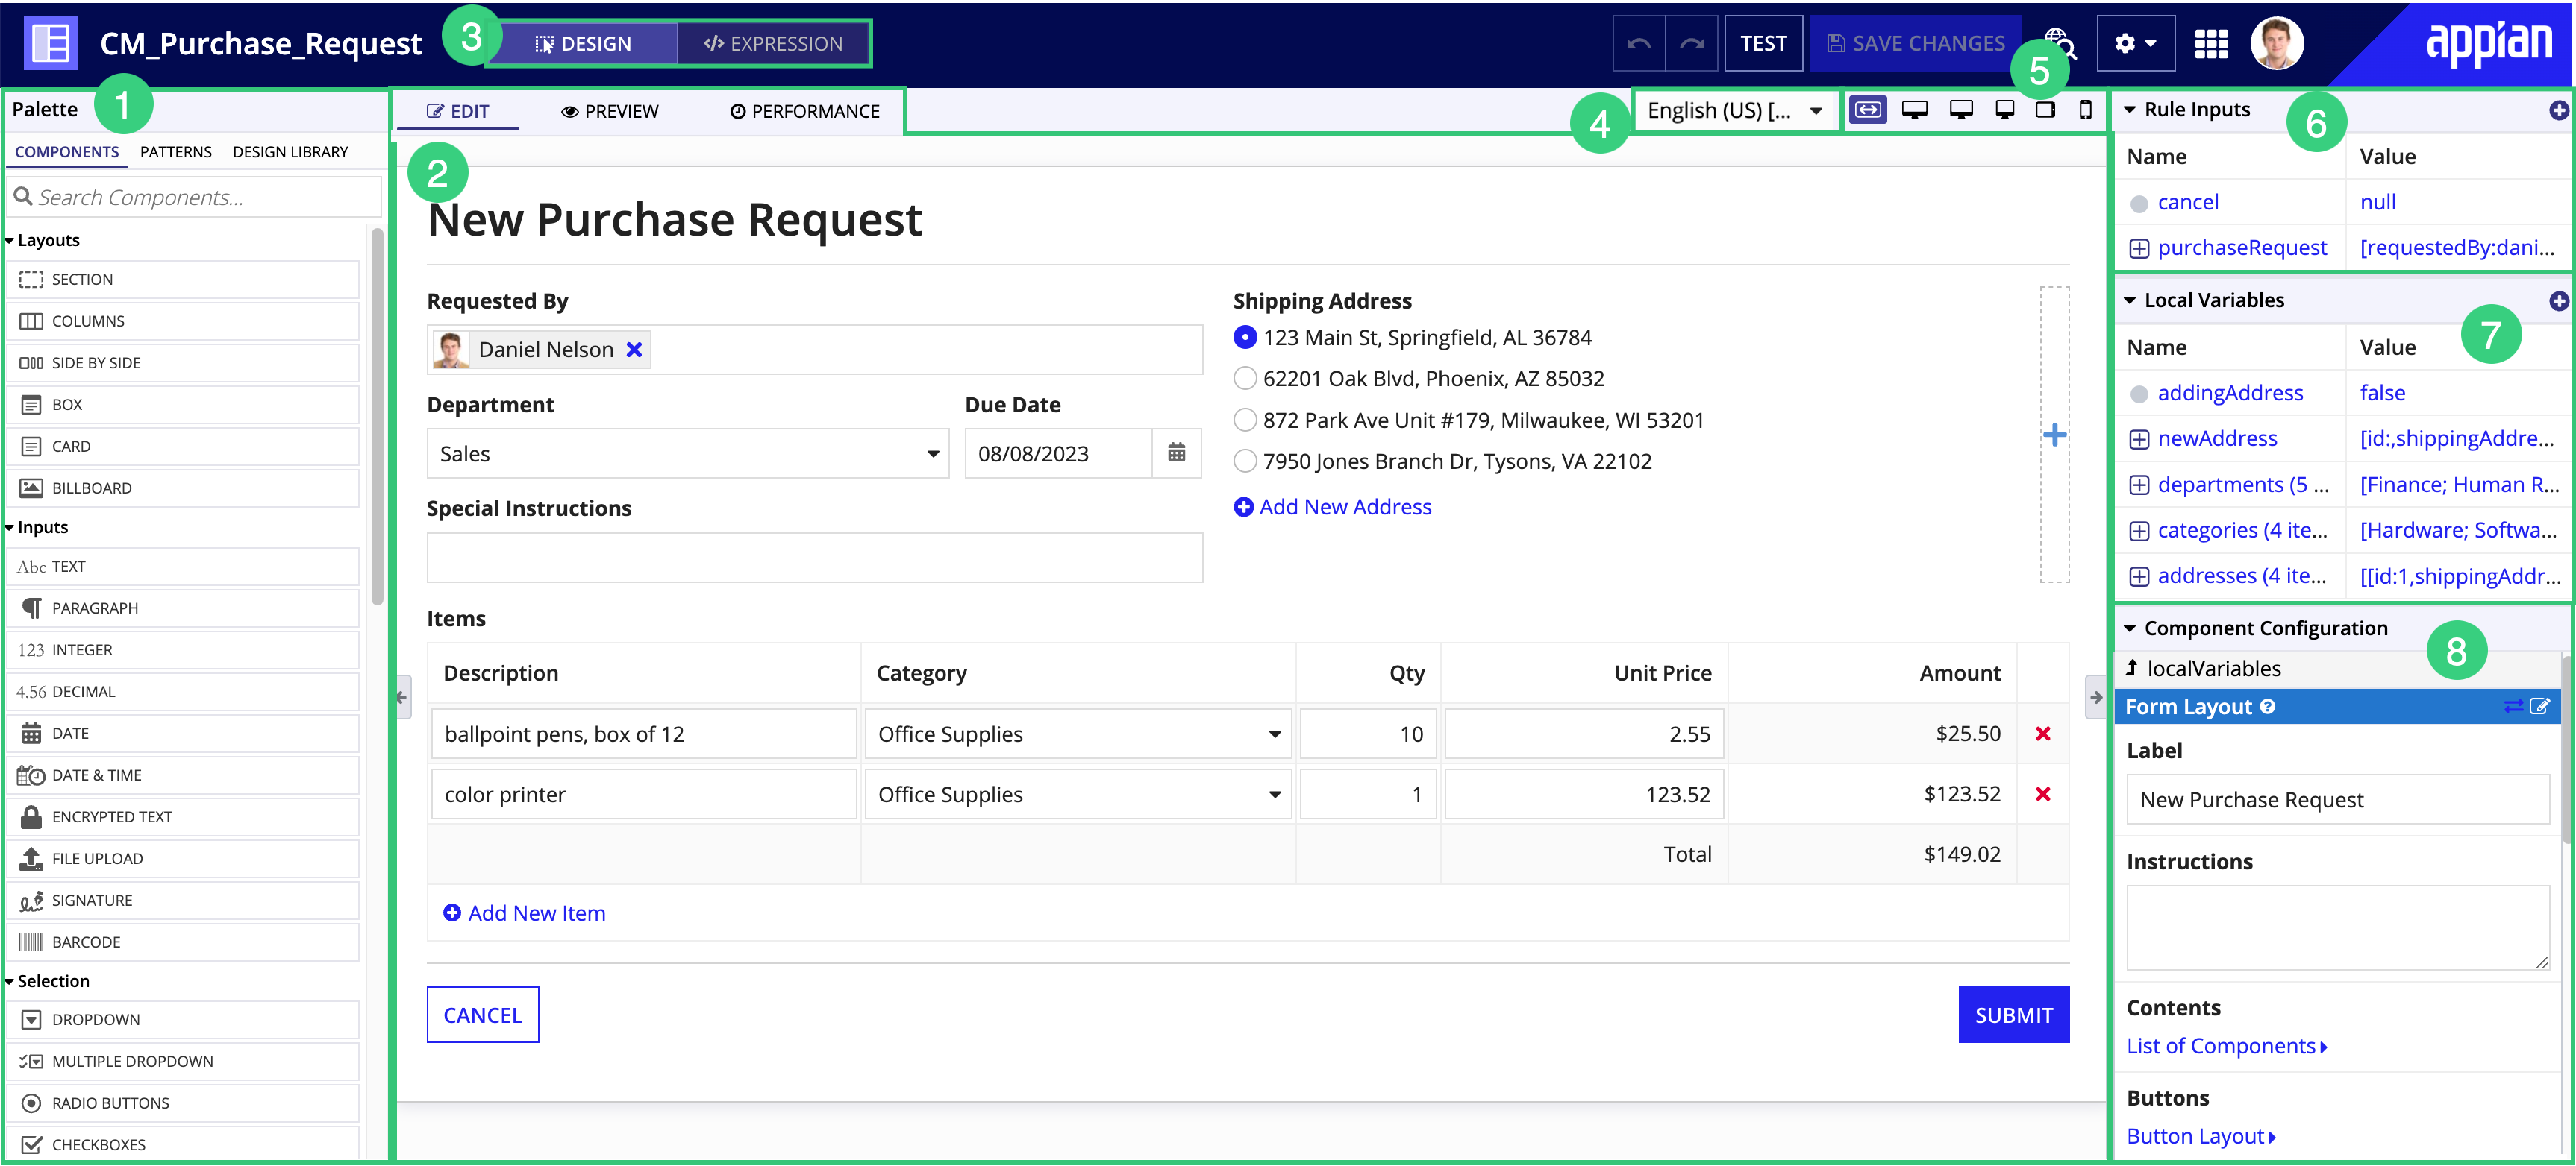Click the CANCEL button
Screen dimensions: 2576x1166
pos(481,1015)
